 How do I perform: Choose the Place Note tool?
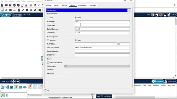click(x=19, y=10)
